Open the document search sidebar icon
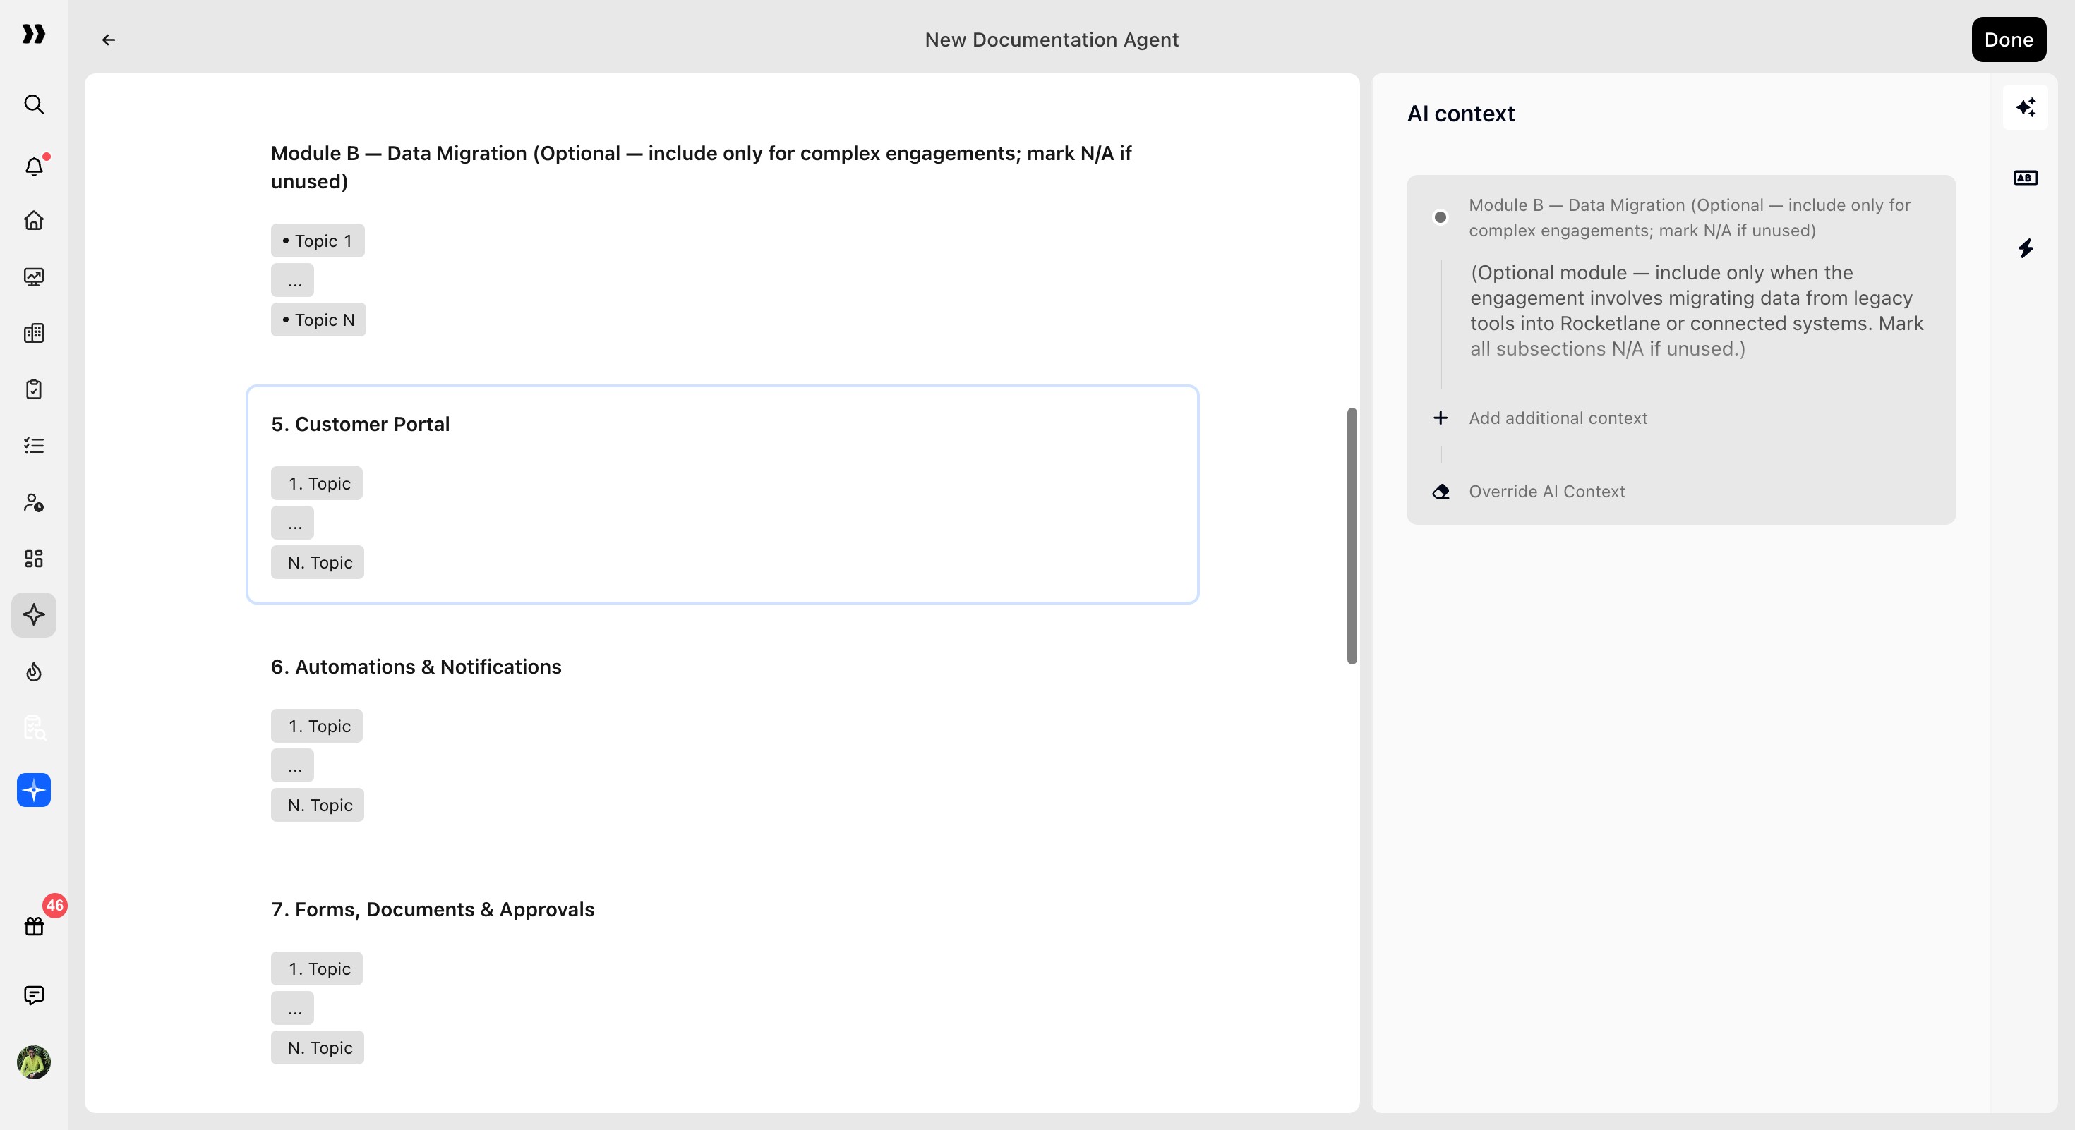Screen dimensions: 2075x1130 [x=34, y=727]
